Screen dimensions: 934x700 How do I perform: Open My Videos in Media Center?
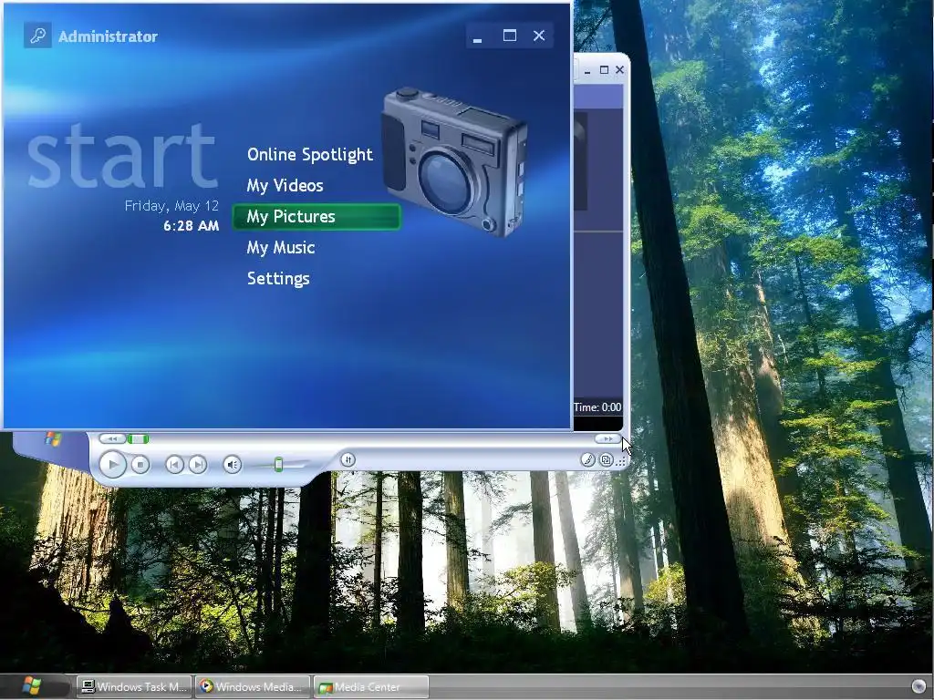point(285,185)
